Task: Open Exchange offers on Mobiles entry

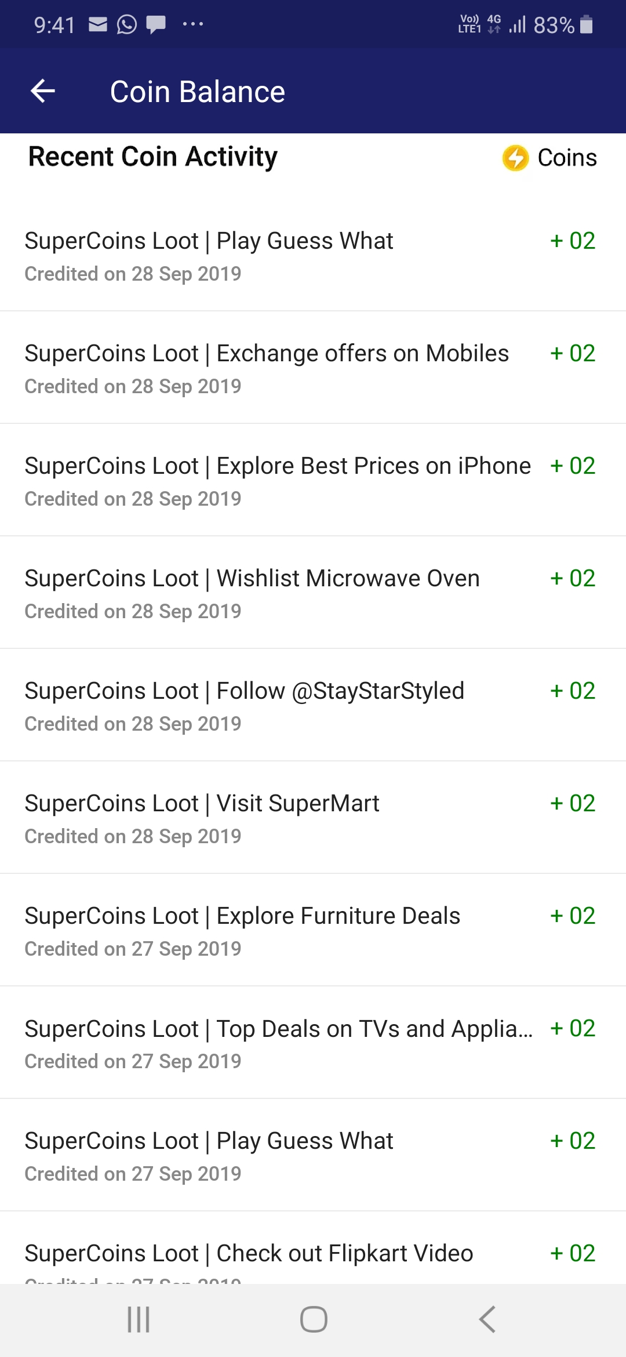Action: tap(313, 368)
